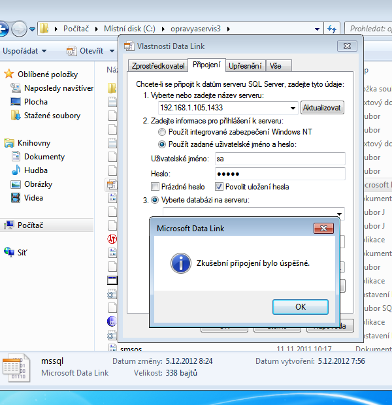Click Oblíbené položky star icon
The height and width of the screenshot is (405, 392).
9,74
